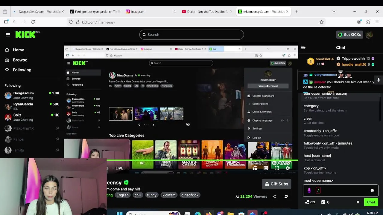The image size is (383, 215).
Task: Open Firefox View icon left of the tabs
Action: pyautogui.click(x=5, y=12)
